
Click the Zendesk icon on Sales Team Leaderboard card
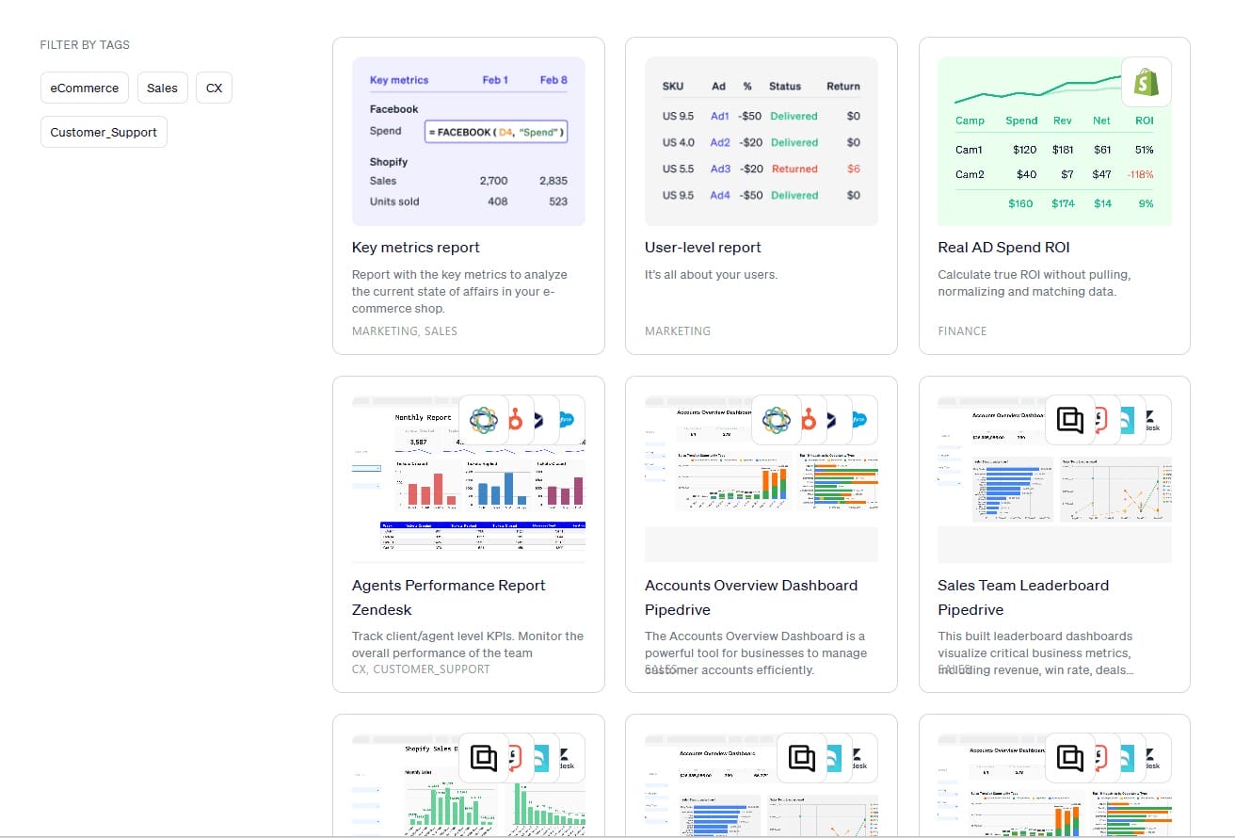pos(1154,420)
